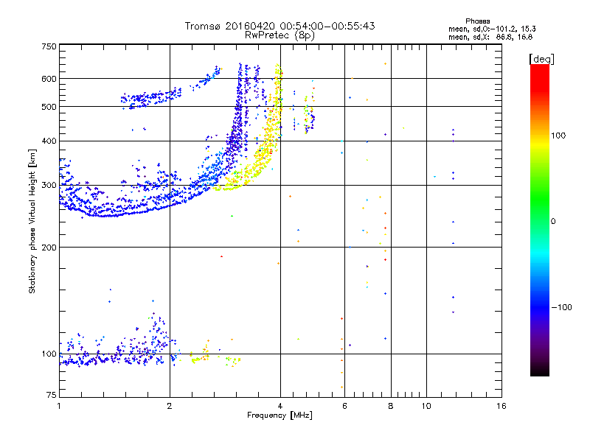This screenshot has width=590, height=442.
Task: Click the '[deg]' colorbar unit label
Action: 541,59
